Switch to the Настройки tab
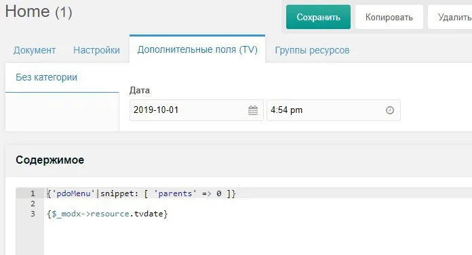The height and width of the screenshot is (255, 472). click(x=96, y=50)
